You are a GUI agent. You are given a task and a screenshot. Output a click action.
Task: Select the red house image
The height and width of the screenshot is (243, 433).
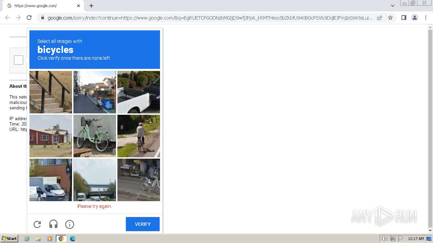(x=51, y=136)
